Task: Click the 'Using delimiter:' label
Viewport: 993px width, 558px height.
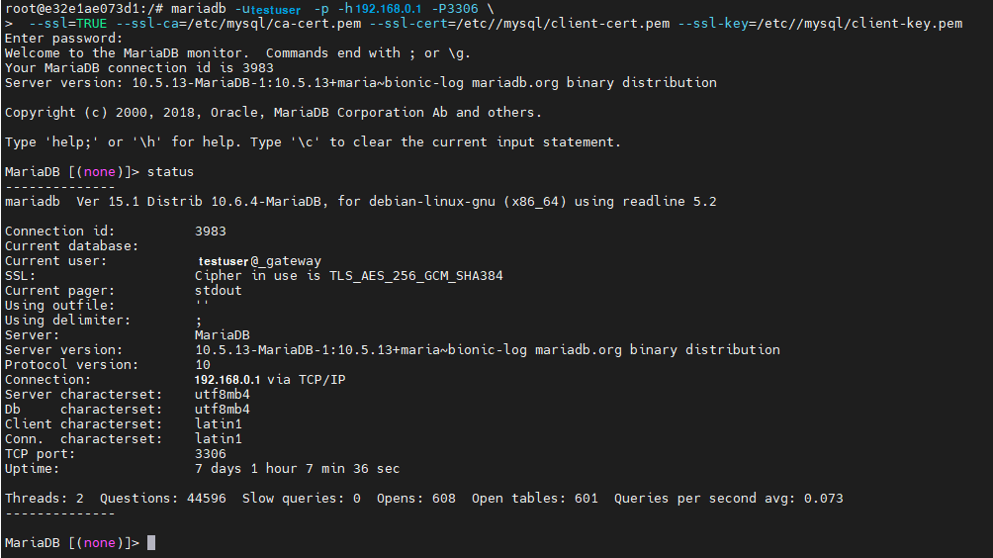Action: [68, 321]
